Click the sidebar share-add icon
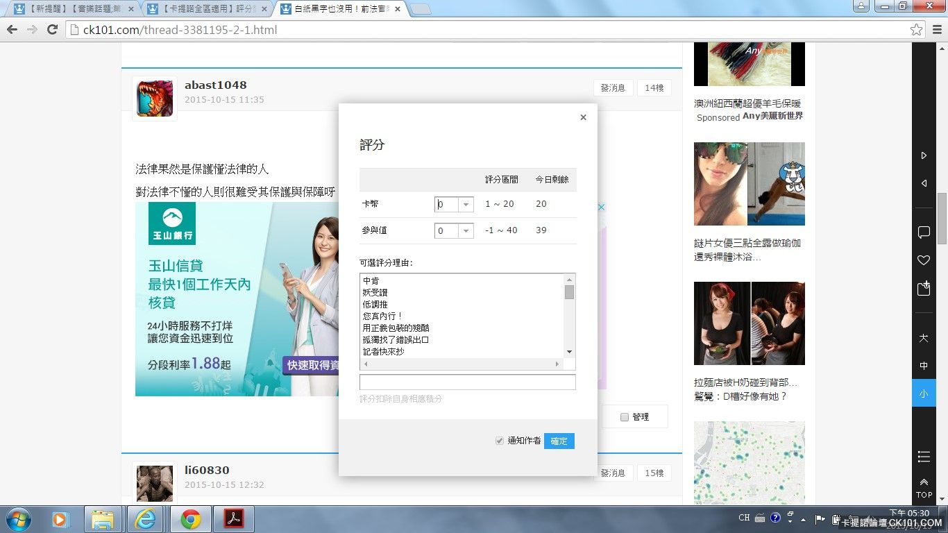 924,289
